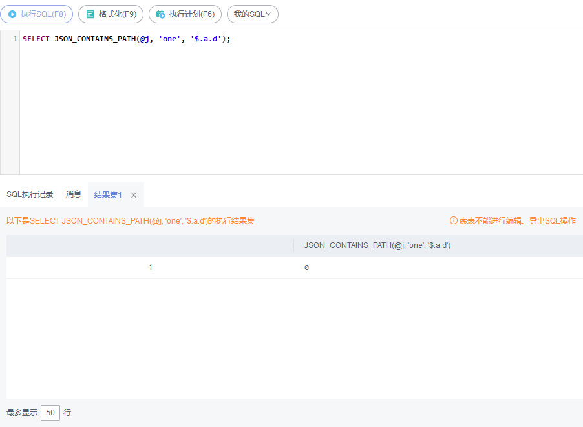
Task: Run the query with 执行SQL(F8) button
Action: pyautogui.click(x=36, y=14)
